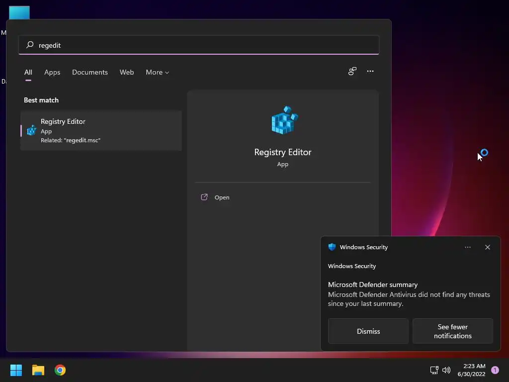Click the Best match heading
The image size is (509, 382).
(x=41, y=100)
